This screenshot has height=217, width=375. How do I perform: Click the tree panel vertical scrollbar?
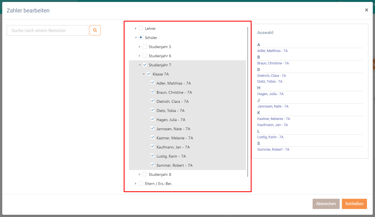coord(248,102)
